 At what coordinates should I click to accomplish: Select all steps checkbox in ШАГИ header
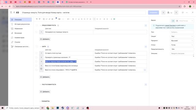(x=37, y=46)
